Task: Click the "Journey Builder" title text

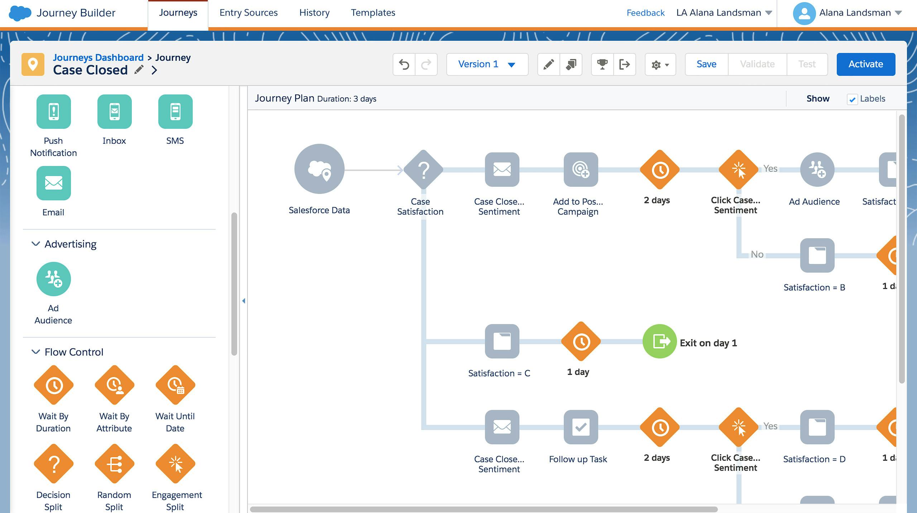Action: click(x=76, y=13)
